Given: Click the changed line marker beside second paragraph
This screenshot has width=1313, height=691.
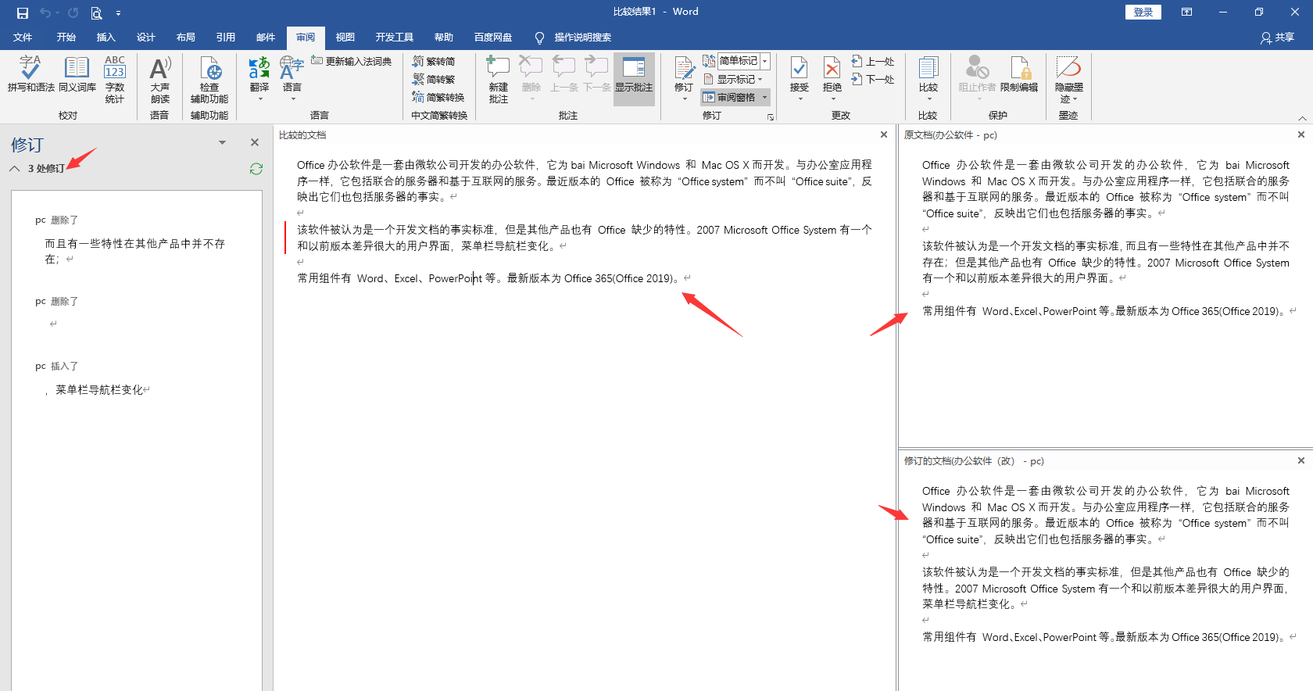Looking at the screenshot, I should (x=285, y=238).
